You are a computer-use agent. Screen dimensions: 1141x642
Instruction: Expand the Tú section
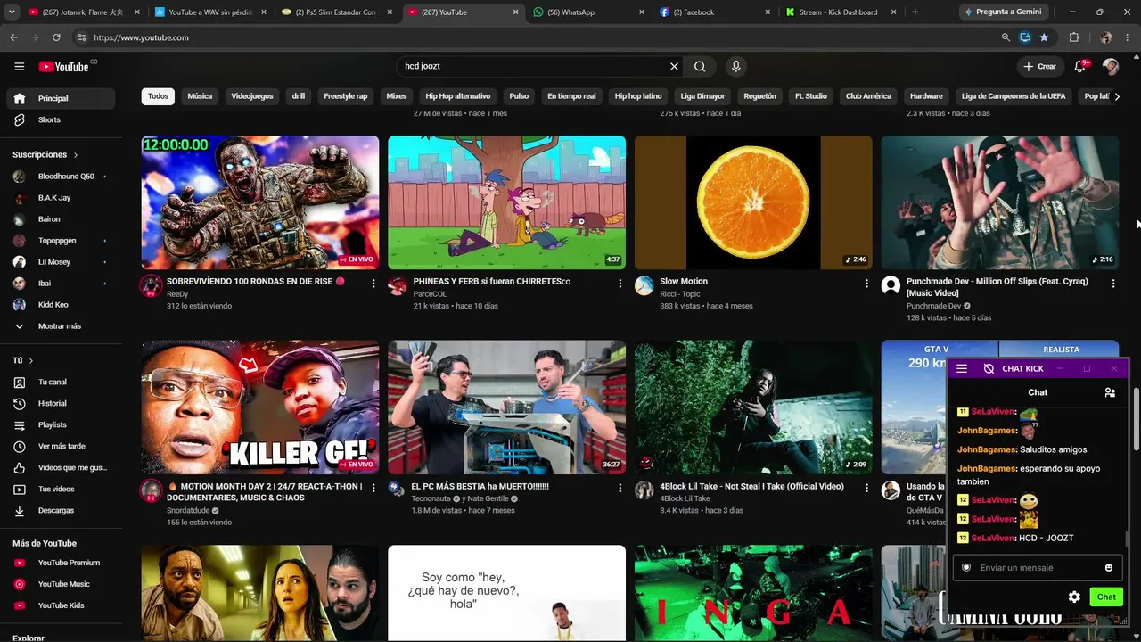click(23, 360)
